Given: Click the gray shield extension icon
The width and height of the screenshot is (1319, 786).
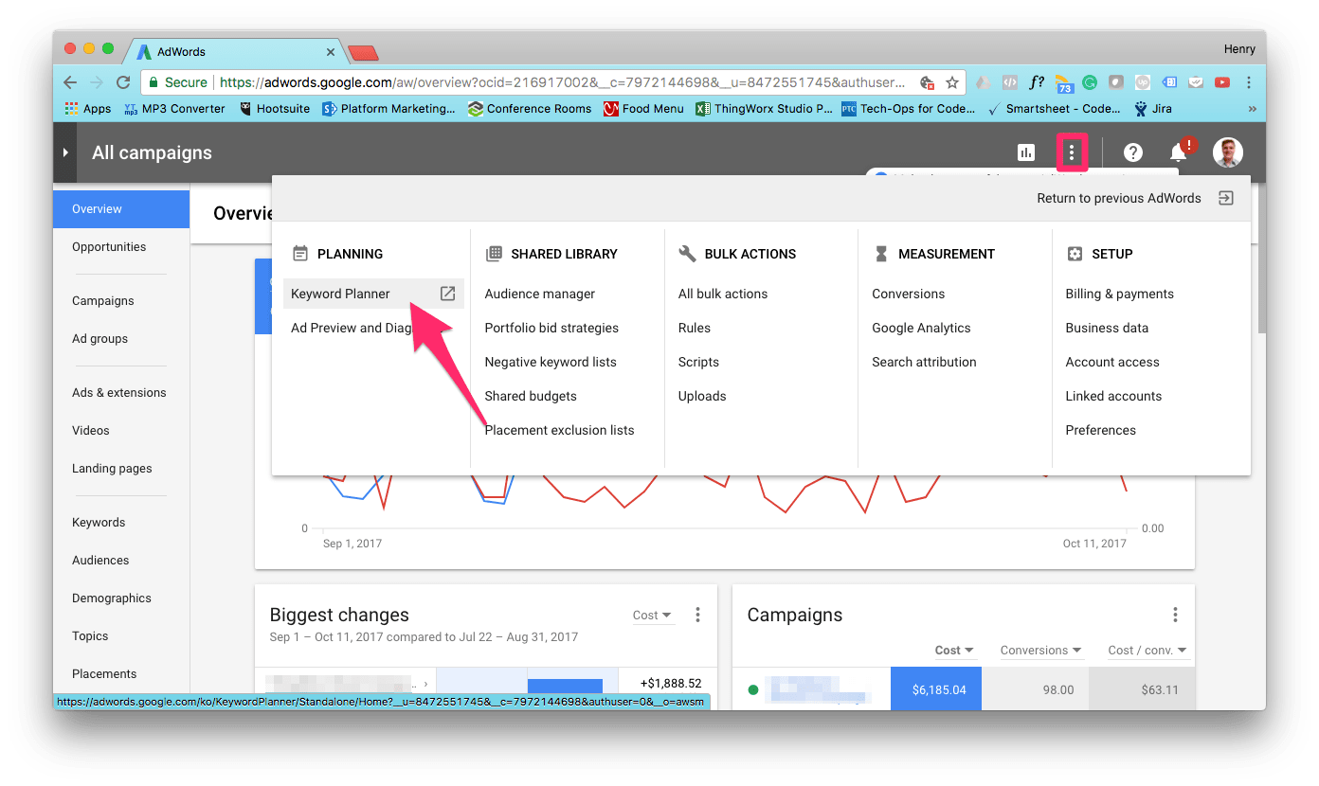Looking at the screenshot, I should click(x=1116, y=82).
